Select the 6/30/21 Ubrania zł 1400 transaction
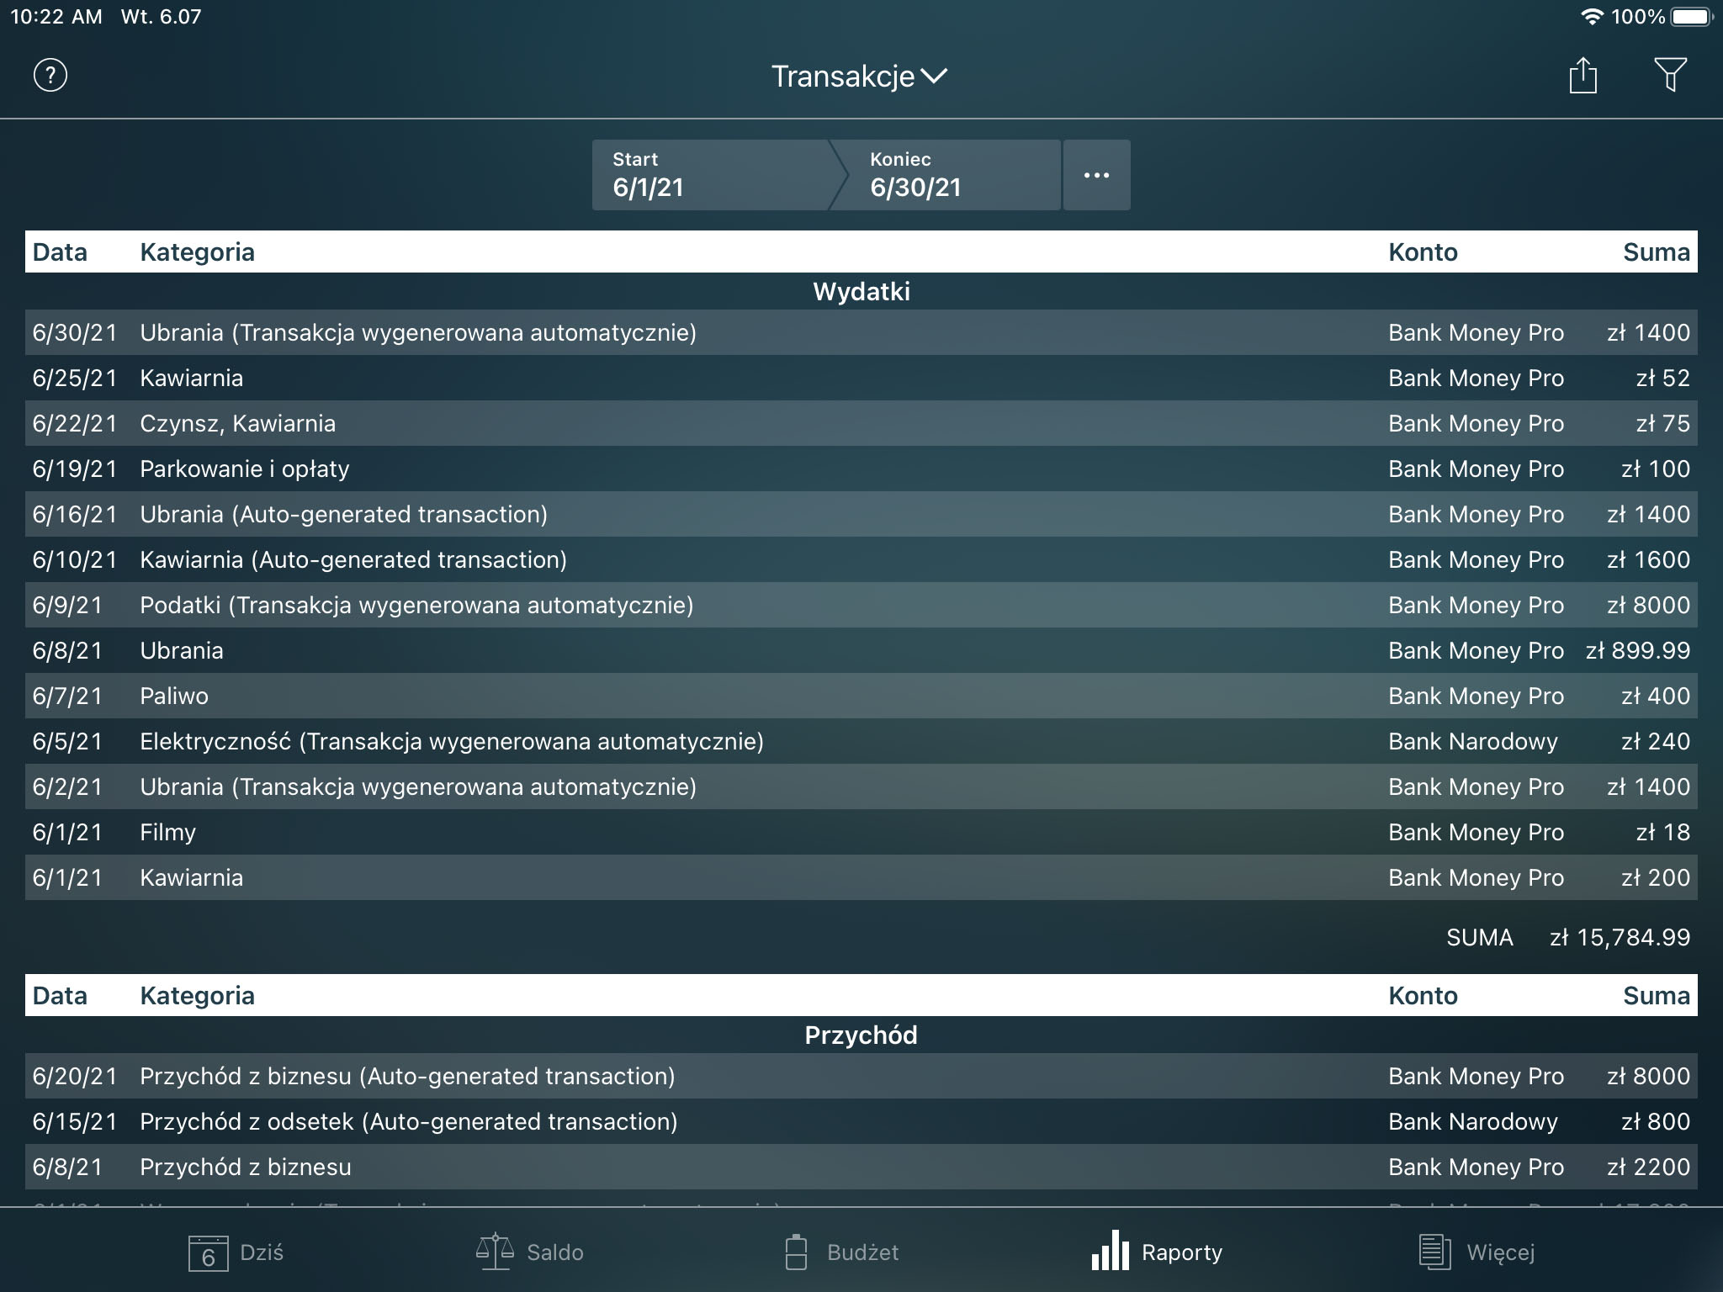Image resolution: width=1723 pixels, height=1292 pixels. click(x=861, y=332)
